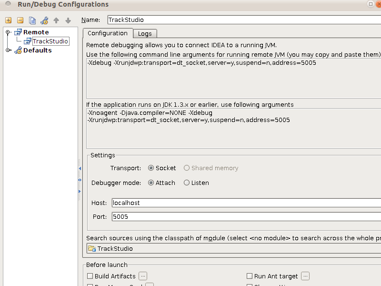Click the right arrow on the panel splitter
Screen dimensions: 381x286
pyautogui.click(x=80, y=192)
